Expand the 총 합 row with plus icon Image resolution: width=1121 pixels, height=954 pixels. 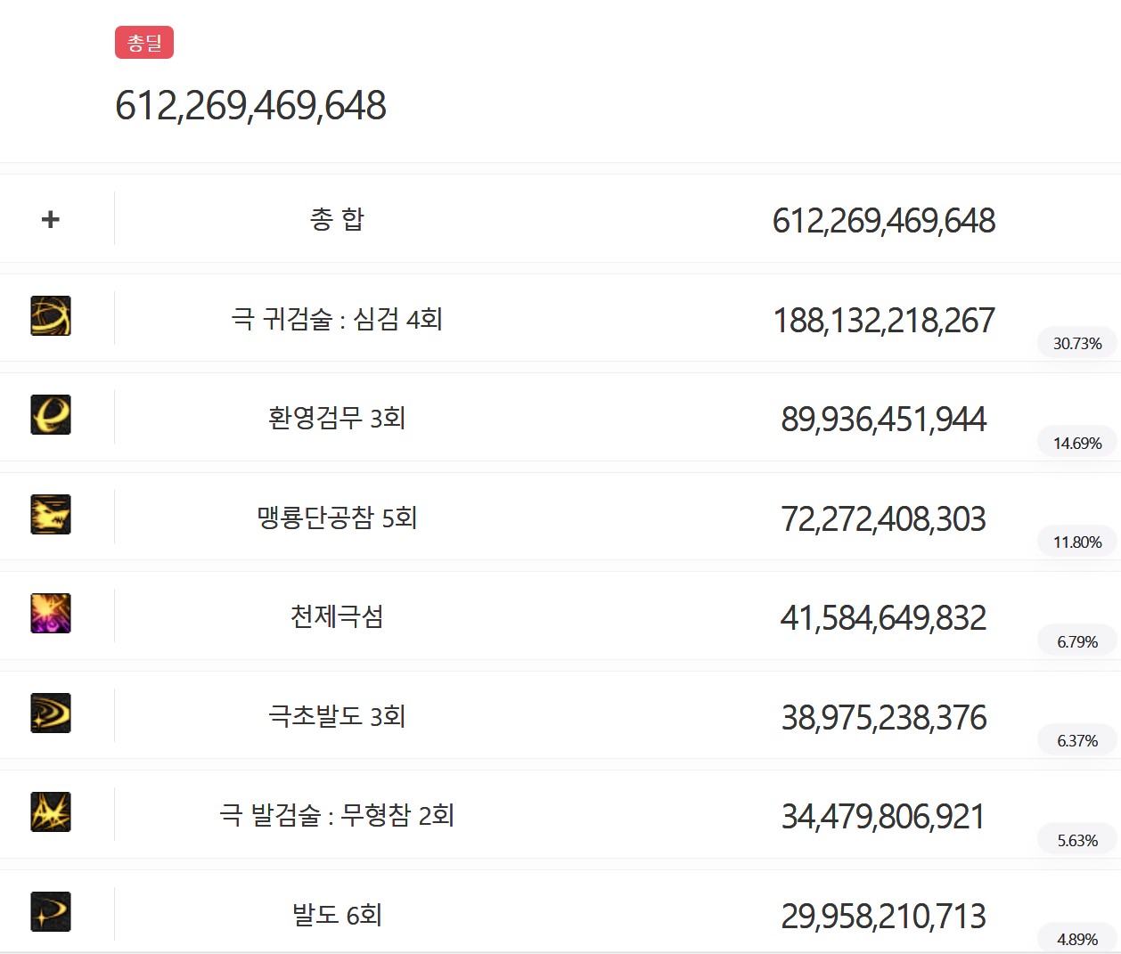(51, 219)
